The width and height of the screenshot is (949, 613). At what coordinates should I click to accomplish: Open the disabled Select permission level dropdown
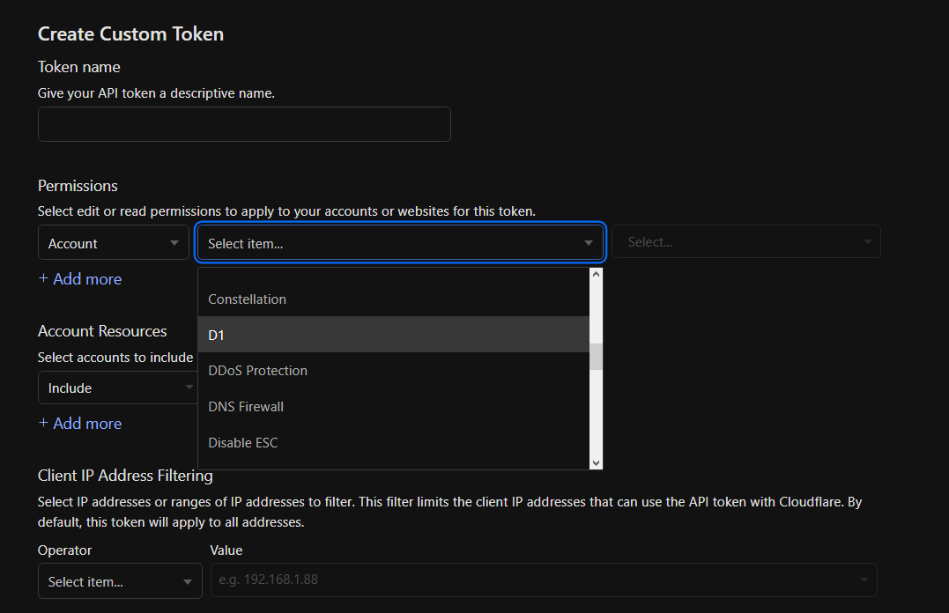(746, 242)
